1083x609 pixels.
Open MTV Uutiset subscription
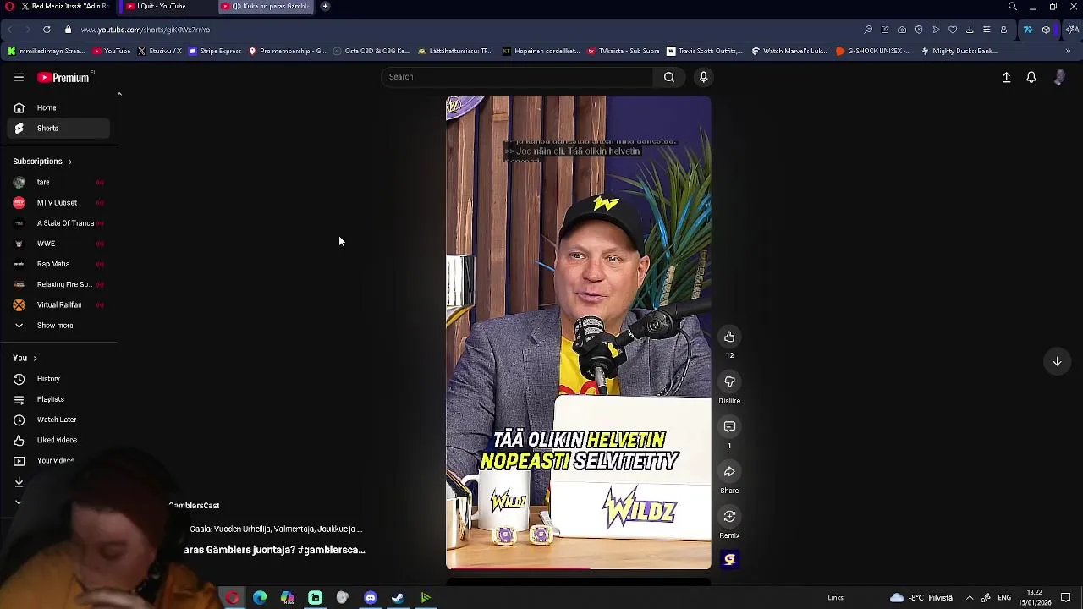pyautogui.click(x=58, y=202)
